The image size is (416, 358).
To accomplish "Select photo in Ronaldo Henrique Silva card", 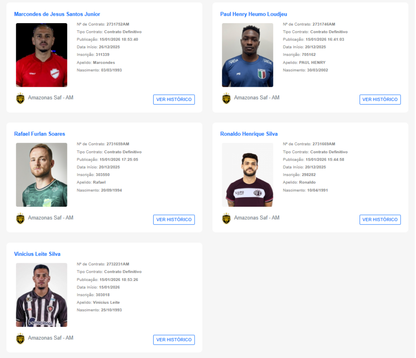I will click(247, 175).
